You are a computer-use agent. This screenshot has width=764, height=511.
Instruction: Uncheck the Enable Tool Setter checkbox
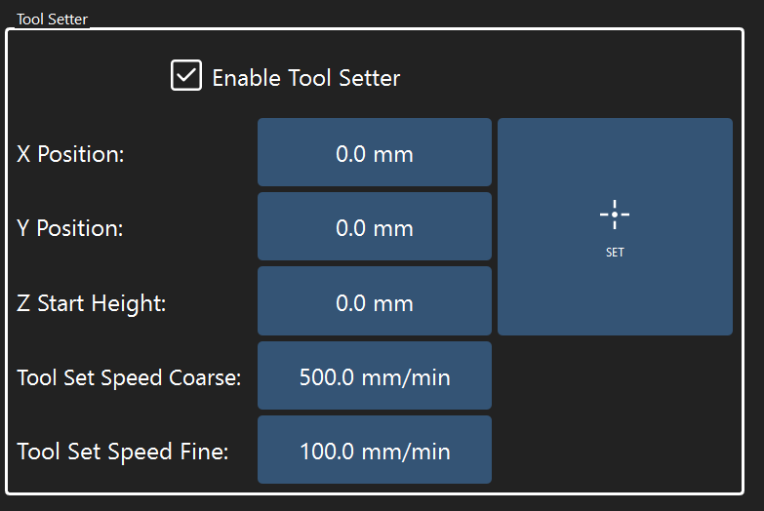pyautogui.click(x=185, y=76)
